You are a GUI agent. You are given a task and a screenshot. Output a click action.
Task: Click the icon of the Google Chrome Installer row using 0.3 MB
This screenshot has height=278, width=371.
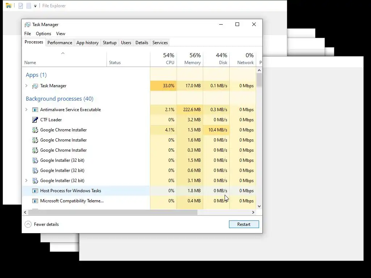pyautogui.click(x=35, y=150)
